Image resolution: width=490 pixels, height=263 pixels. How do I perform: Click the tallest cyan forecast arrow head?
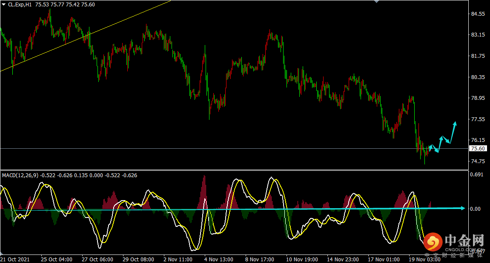[x=455, y=124]
